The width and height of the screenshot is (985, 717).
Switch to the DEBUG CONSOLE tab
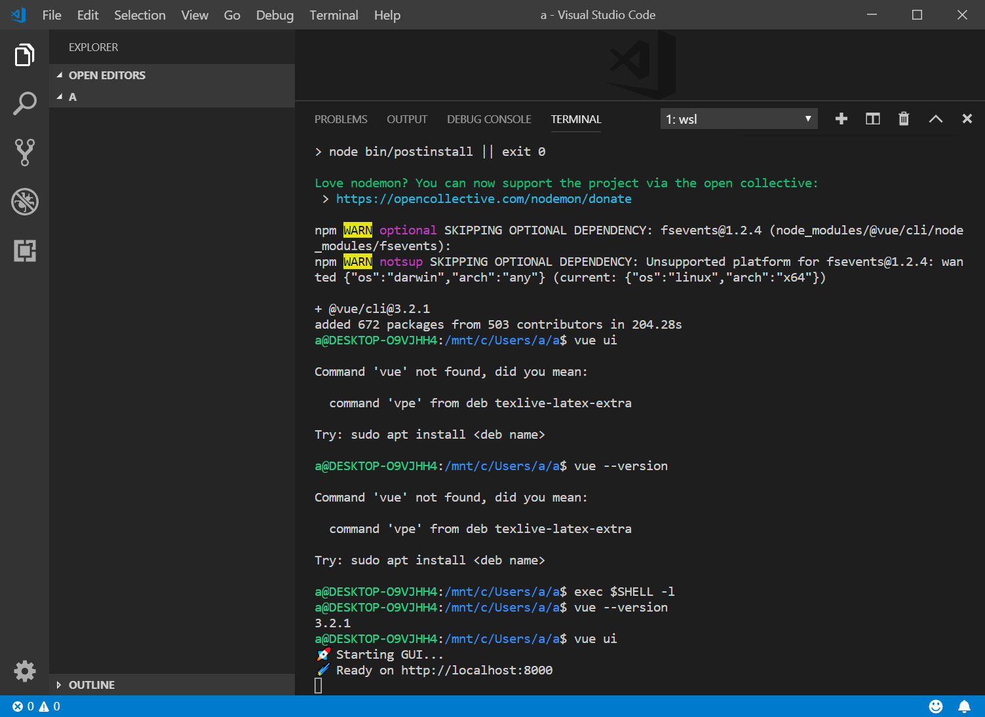[489, 119]
